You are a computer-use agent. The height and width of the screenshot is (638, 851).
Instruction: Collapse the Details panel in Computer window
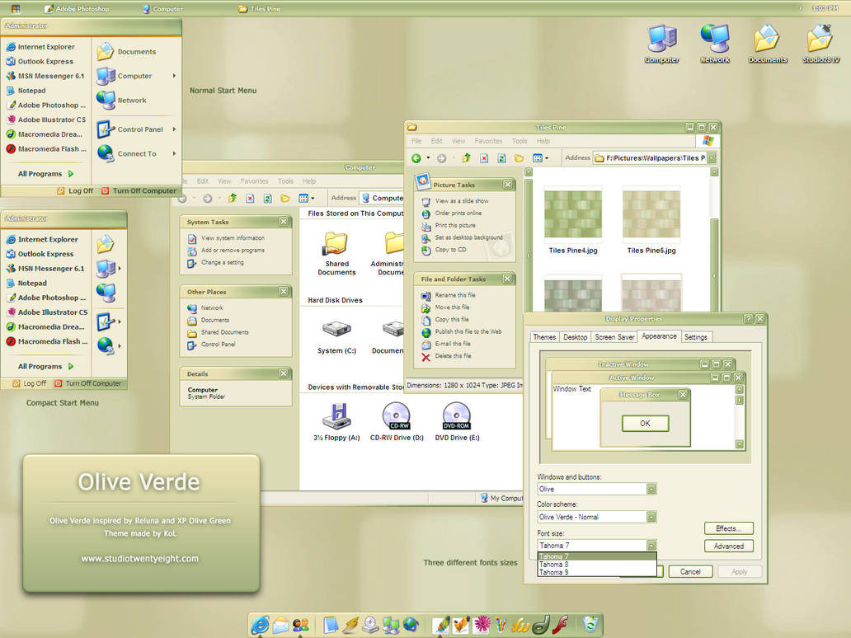point(284,373)
